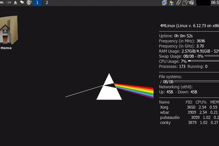Image resolution: width=219 pixels, height=146 pixels.
Task: Click PID value 3879
Action: [192, 123]
